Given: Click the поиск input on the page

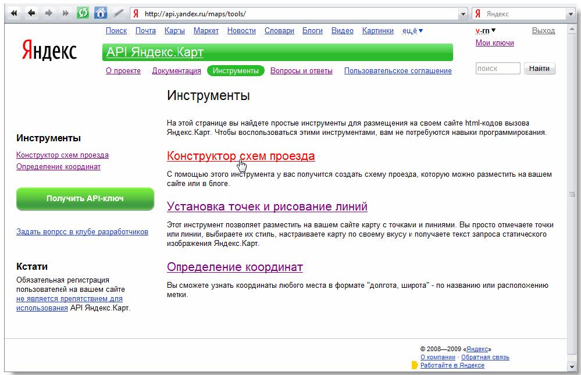Looking at the screenshot, I should click(x=498, y=69).
